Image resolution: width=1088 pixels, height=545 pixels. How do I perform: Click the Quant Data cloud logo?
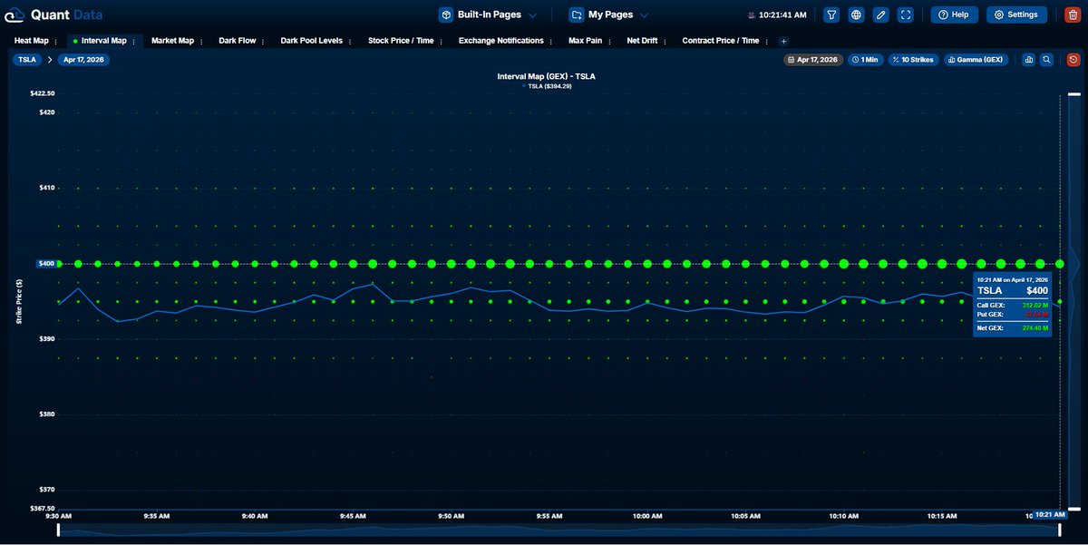pyautogui.click(x=15, y=15)
